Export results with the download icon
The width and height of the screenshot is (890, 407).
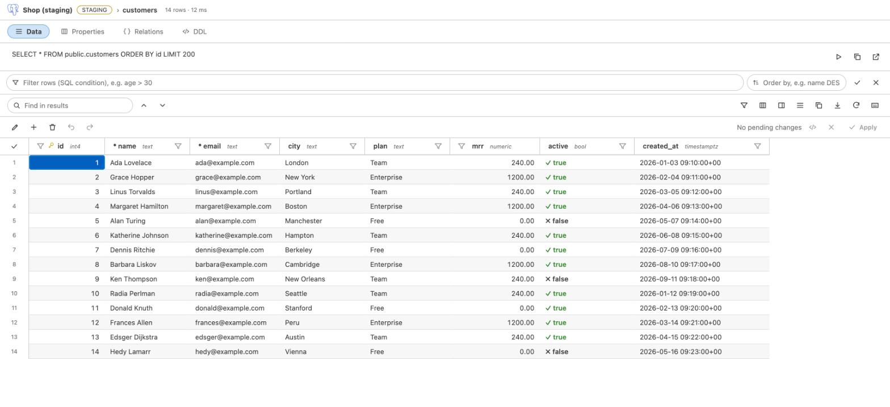coord(837,106)
